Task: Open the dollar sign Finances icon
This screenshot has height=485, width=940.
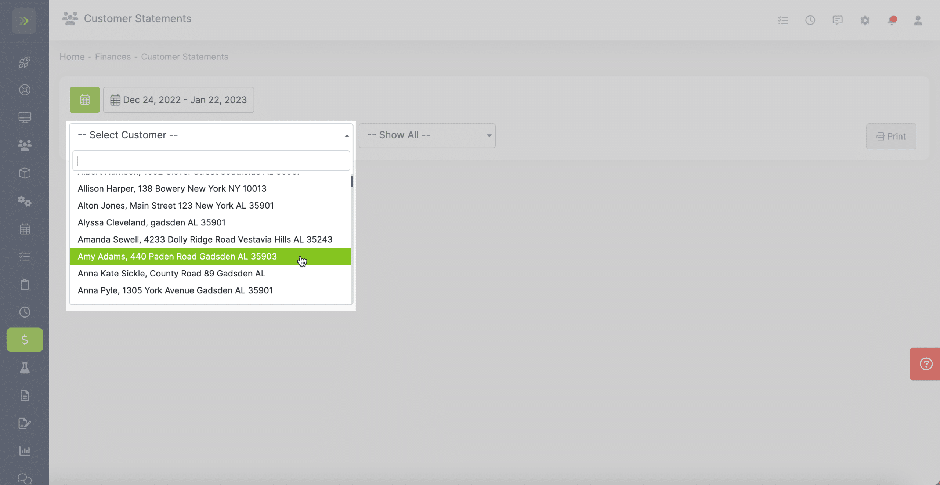Action: click(25, 340)
